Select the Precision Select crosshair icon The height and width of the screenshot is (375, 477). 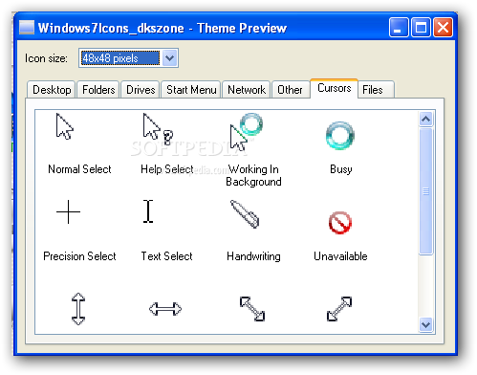tap(68, 211)
